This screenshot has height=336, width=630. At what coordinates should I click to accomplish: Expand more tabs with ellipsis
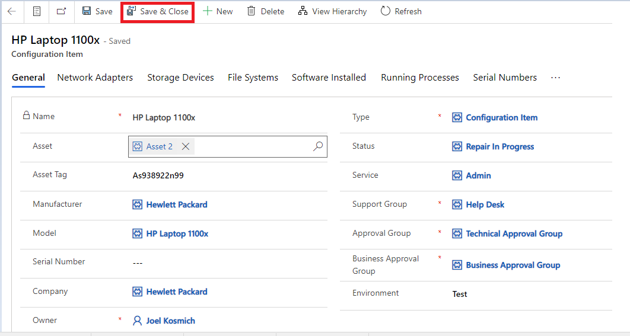click(x=556, y=78)
